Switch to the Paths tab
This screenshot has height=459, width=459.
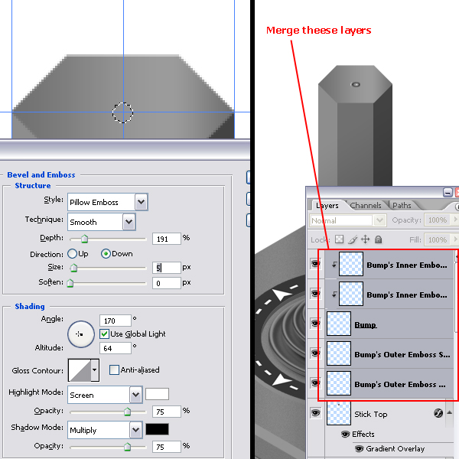[x=402, y=205]
